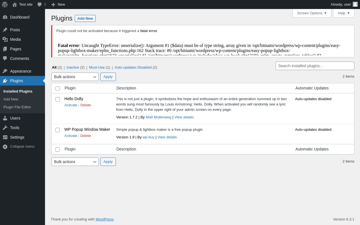Viewport: 360px width, 225px height.
Task: Click the Add New button beside Plugins
Action: pyautogui.click(x=85, y=19)
